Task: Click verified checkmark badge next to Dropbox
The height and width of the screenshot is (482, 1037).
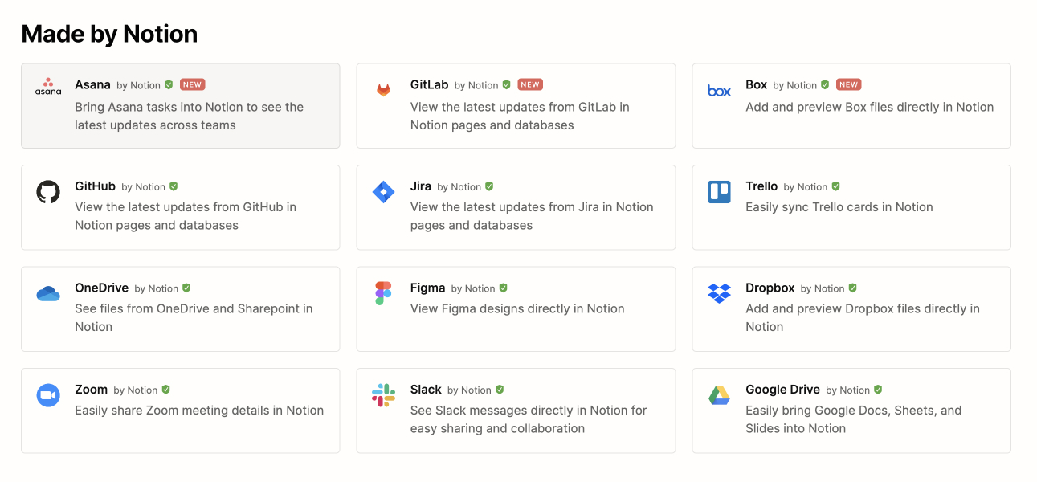Action: click(x=853, y=288)
